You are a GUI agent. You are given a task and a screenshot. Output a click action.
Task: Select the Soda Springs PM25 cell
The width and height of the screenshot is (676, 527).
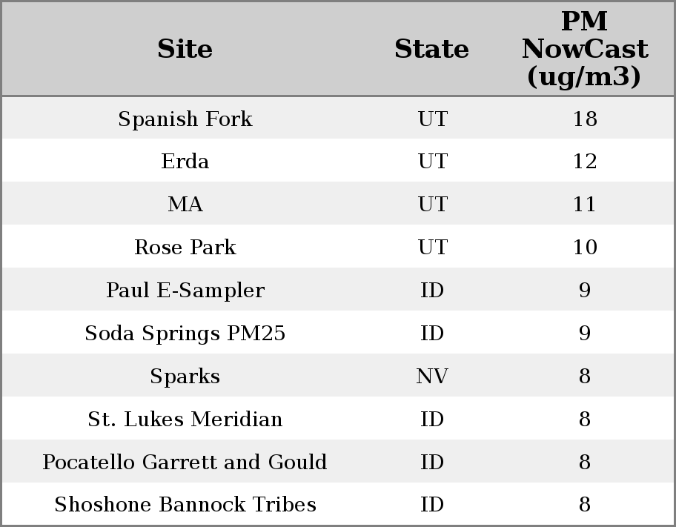click(x=185, y=333)
